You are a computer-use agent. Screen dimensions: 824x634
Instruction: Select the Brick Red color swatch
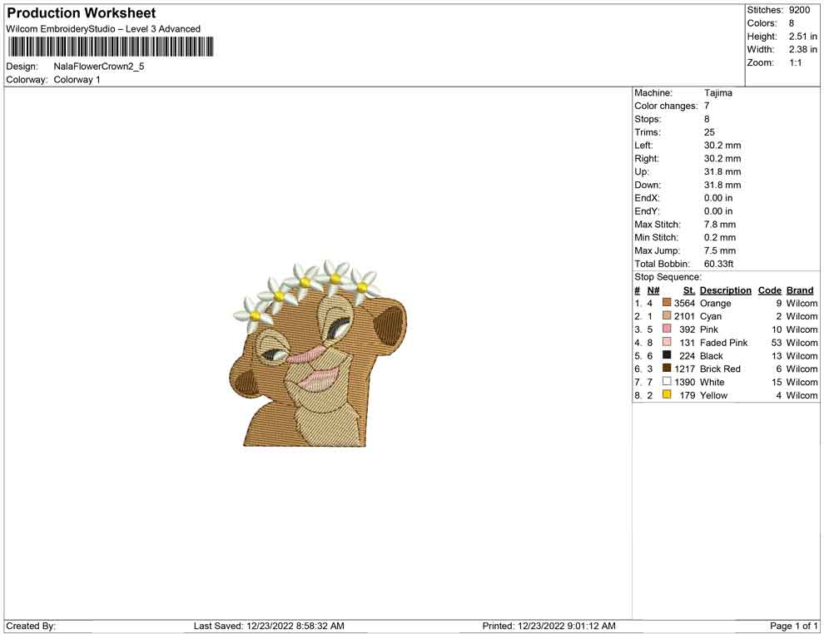pos(665,369)
